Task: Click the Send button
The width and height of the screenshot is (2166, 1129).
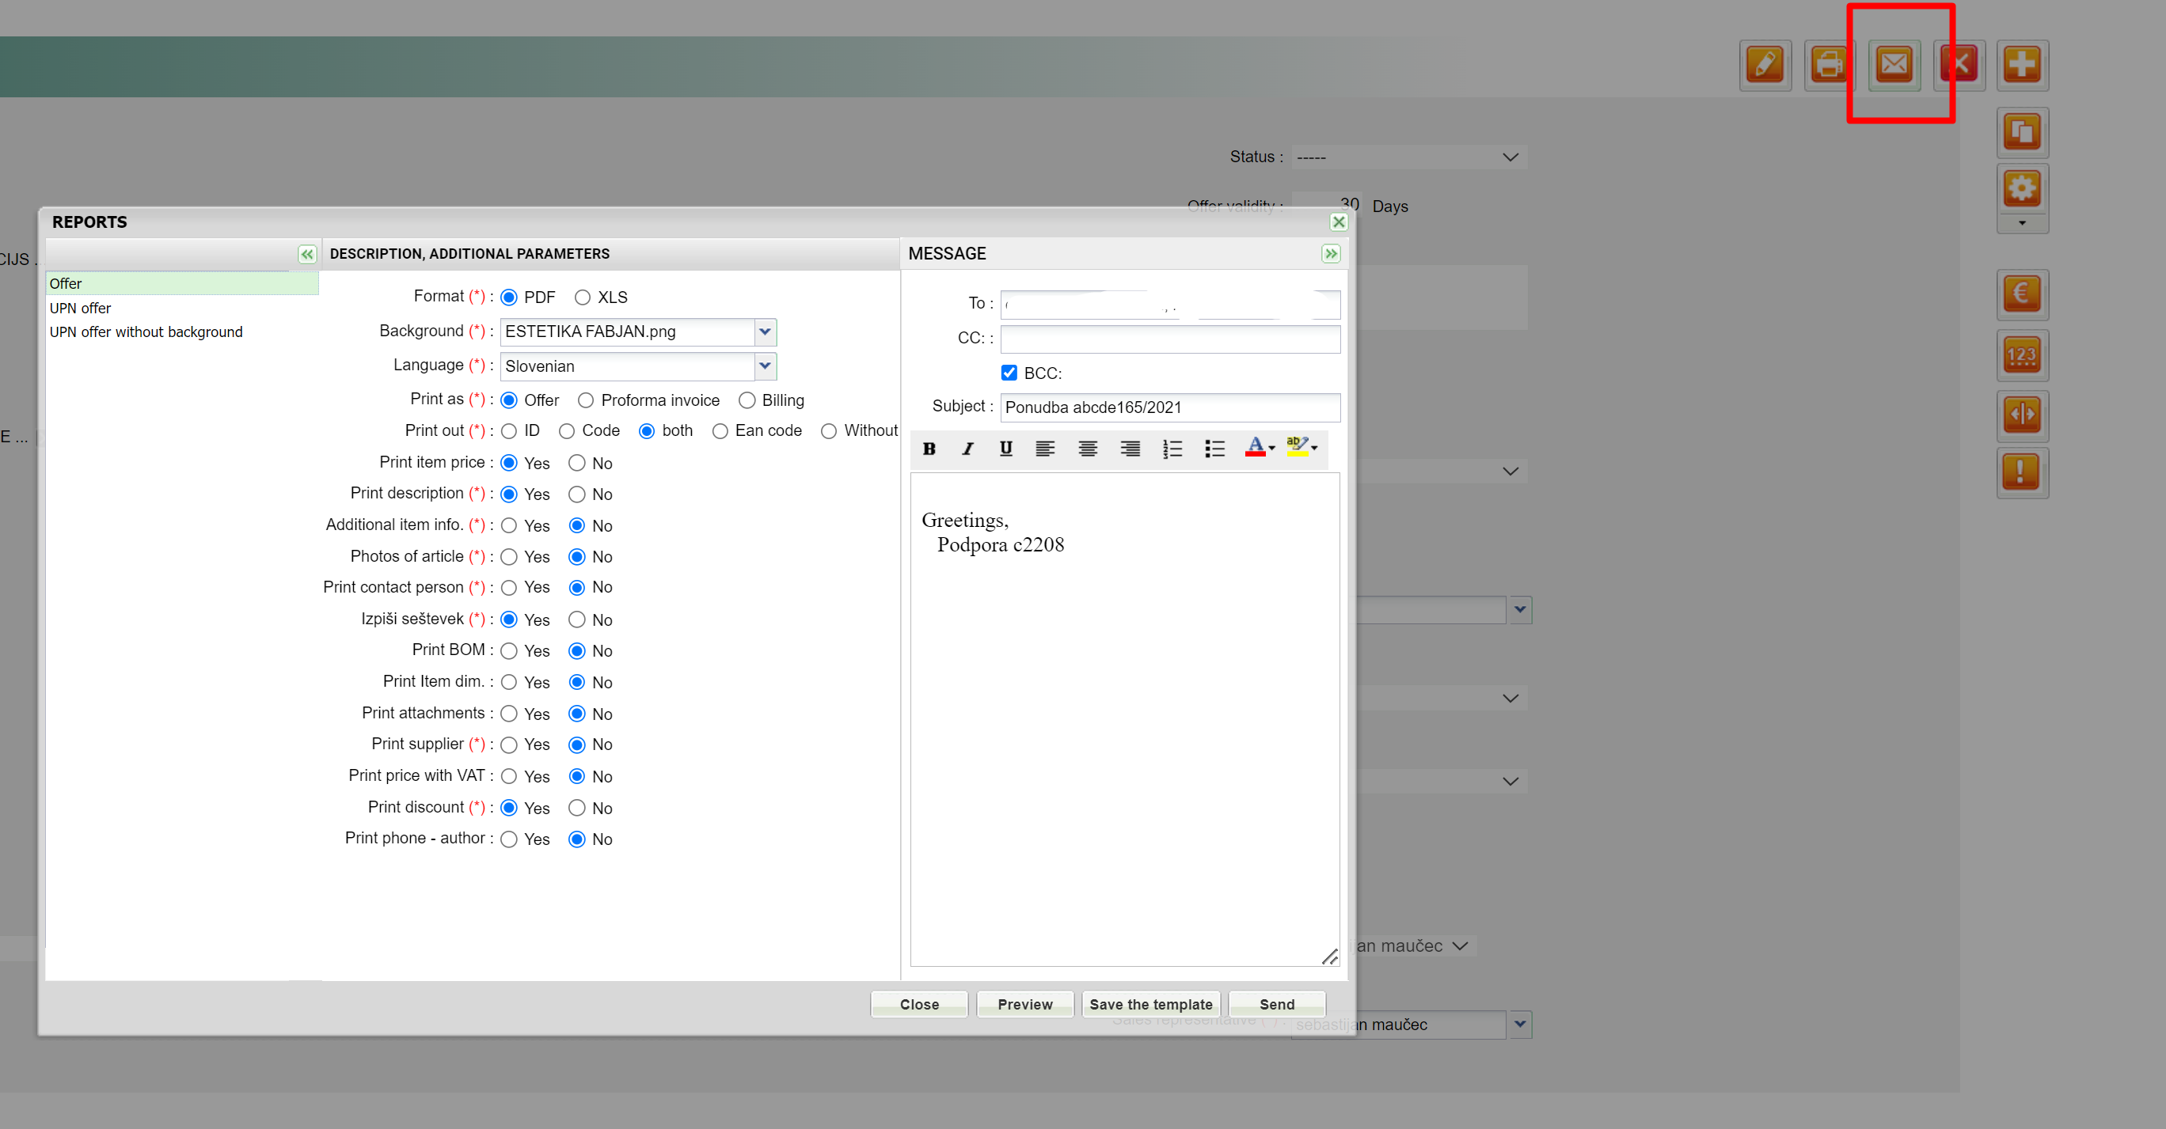Action: (x=1276, y=1004)
